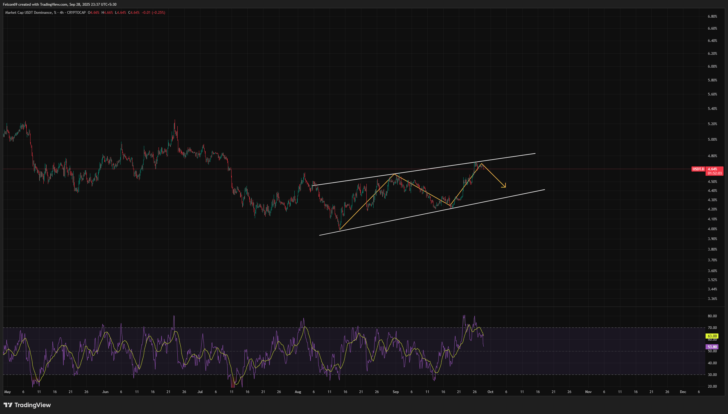This screenshot has height=414, width=728.
Task: Click the closing price C4.64% value
Action: pos(134,13)
